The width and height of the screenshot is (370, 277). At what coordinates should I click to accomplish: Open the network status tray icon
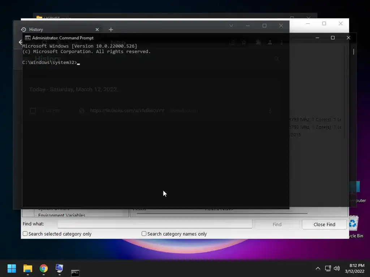[x=328, y=268]
